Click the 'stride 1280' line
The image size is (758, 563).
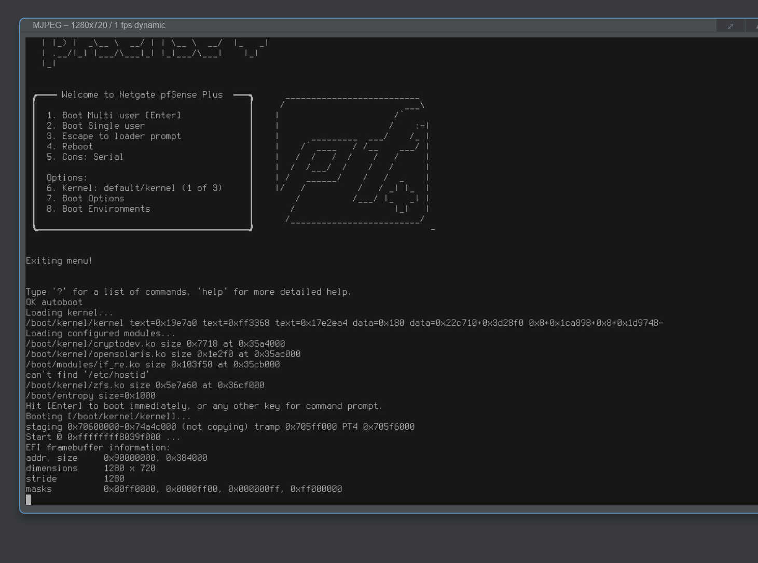[75, 478]
